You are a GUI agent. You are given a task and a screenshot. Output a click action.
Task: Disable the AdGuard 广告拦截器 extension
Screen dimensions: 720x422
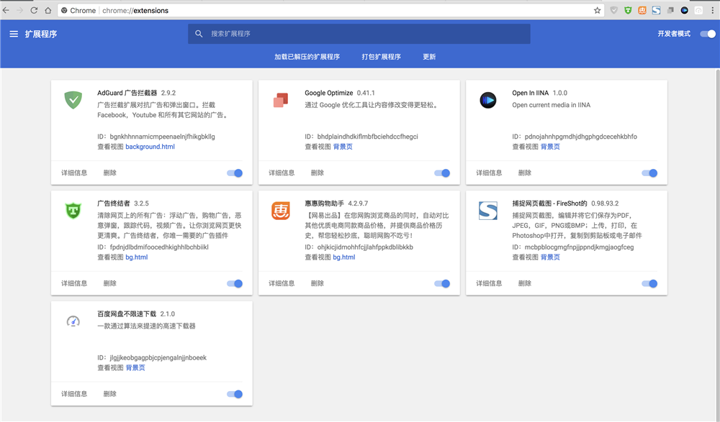(x=235, y=173)
